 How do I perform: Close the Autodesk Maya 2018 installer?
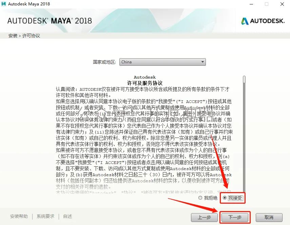(x=282, y=4)
